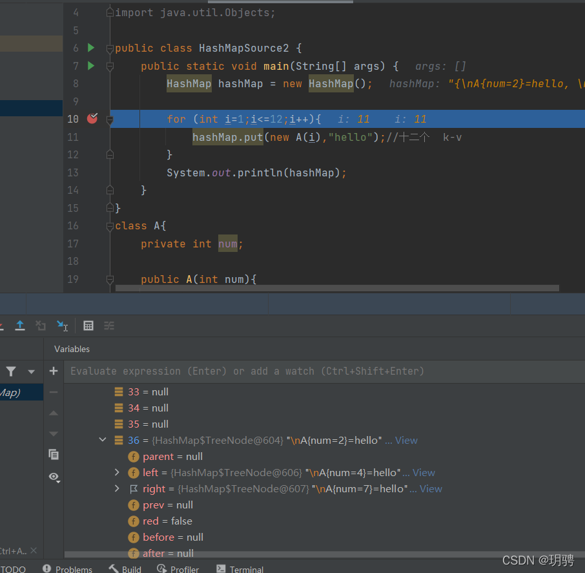This screenshot has width=585, height=573.
Task: Click the Step Out upload-arrow icon
Action: [20, 326]
